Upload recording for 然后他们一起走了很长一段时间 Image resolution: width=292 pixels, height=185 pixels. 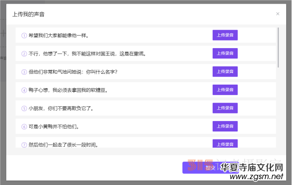click(x=225, y=144)
